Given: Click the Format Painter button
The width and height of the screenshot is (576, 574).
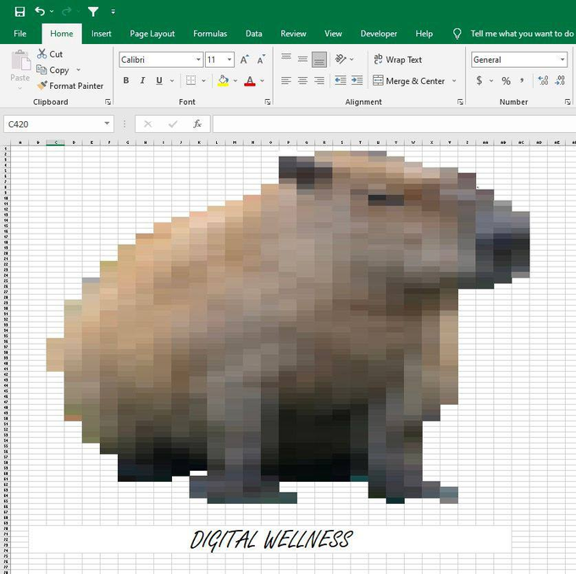Looking at the screenshot, I should [x=70, y=86].
